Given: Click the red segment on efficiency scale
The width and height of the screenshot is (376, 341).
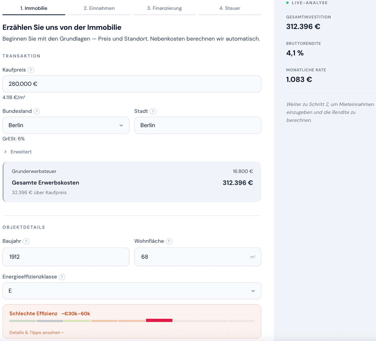Looking at the screenshot, I should point(159,320).
